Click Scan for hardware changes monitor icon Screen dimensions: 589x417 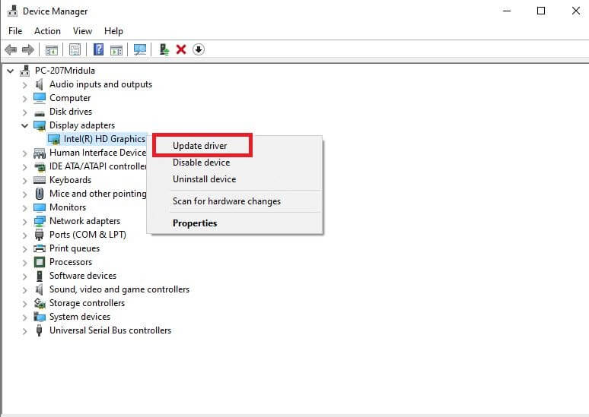point(140,49)
